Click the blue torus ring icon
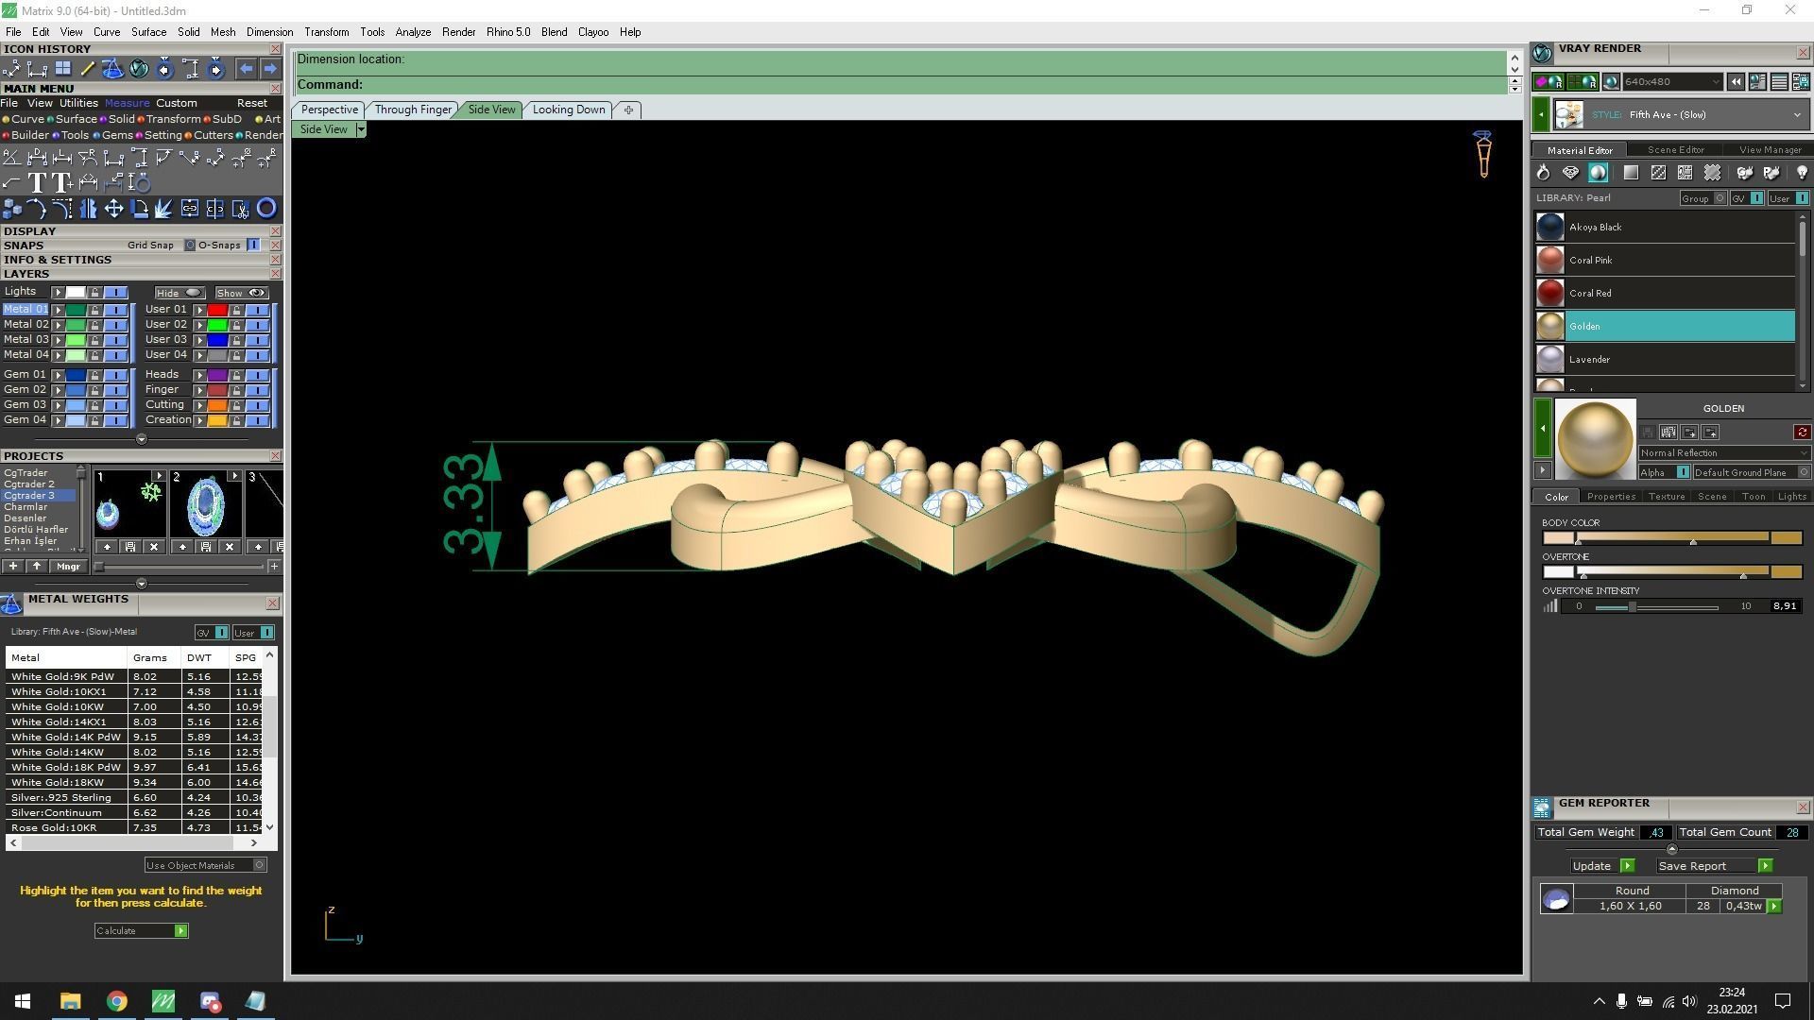This screenshot has width=1814, height=1020. (x=266, y=209)
